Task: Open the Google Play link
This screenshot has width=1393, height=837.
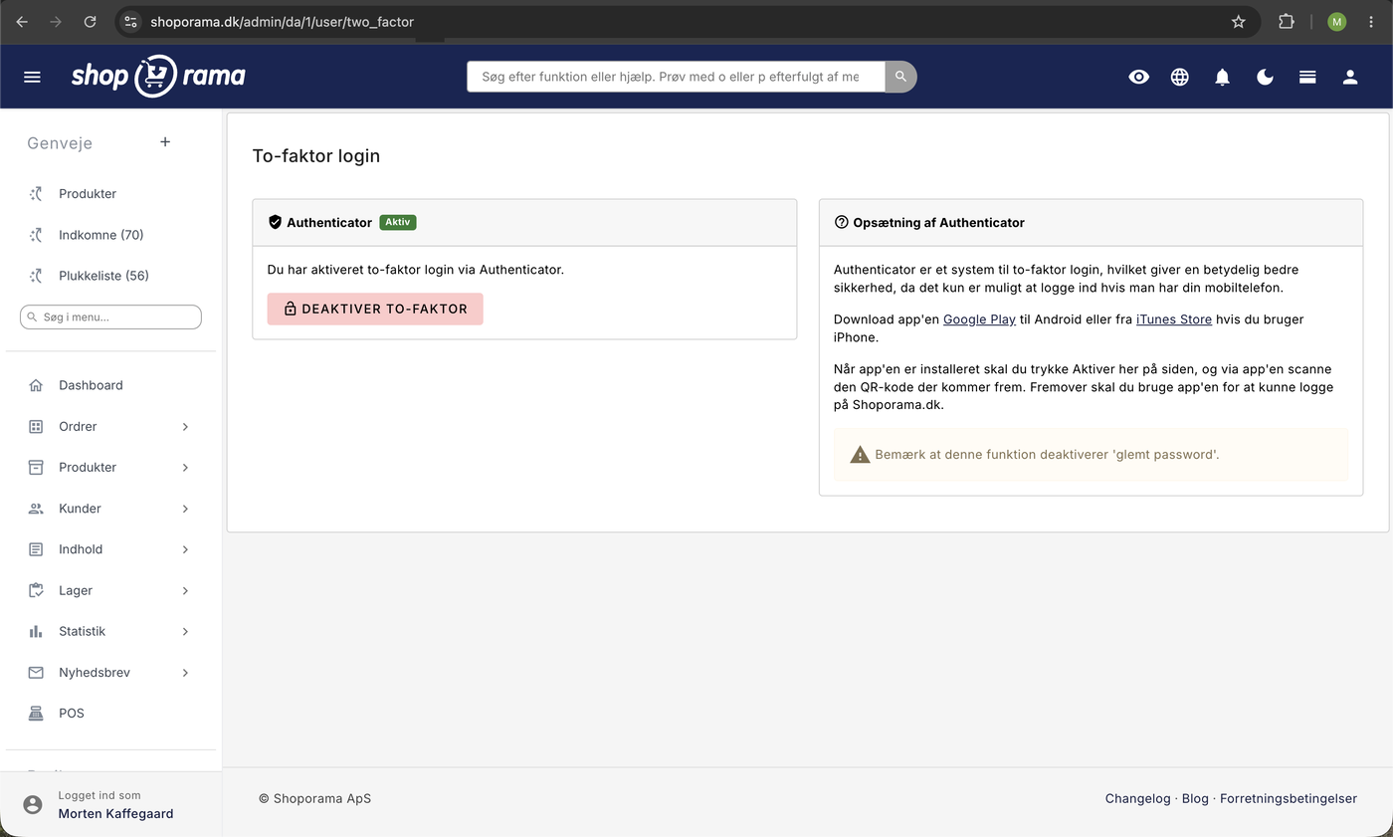Action: 979,319
